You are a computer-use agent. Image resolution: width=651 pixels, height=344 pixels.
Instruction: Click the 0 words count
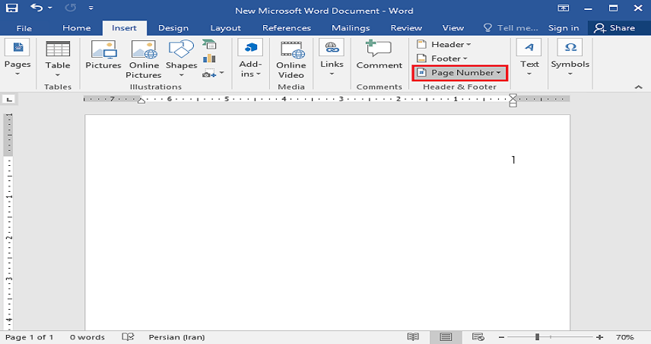87,337
